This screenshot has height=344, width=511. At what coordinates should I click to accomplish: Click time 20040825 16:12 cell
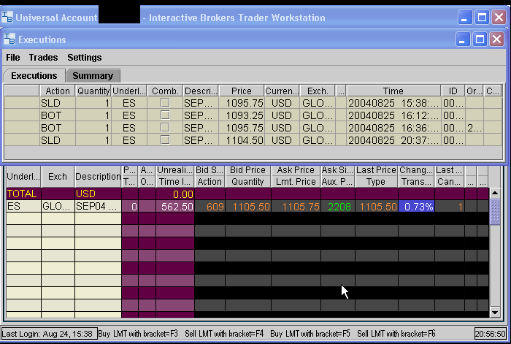[393, 115]
